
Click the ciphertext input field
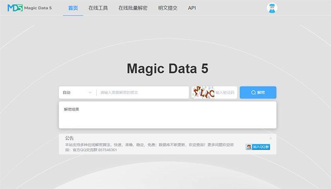coord(143,92)
